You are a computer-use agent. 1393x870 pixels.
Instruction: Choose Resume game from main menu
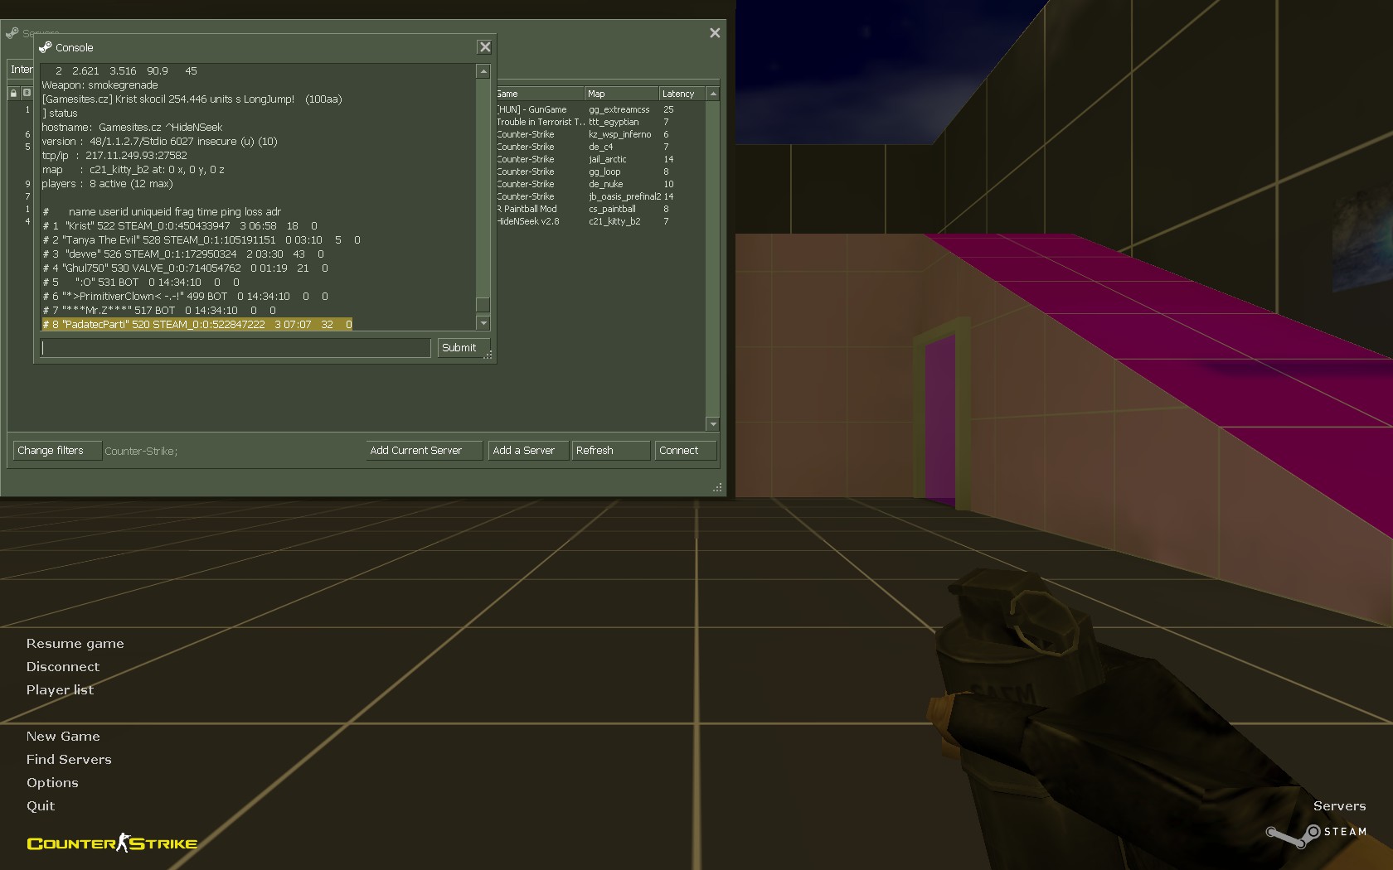pos(75,644)
